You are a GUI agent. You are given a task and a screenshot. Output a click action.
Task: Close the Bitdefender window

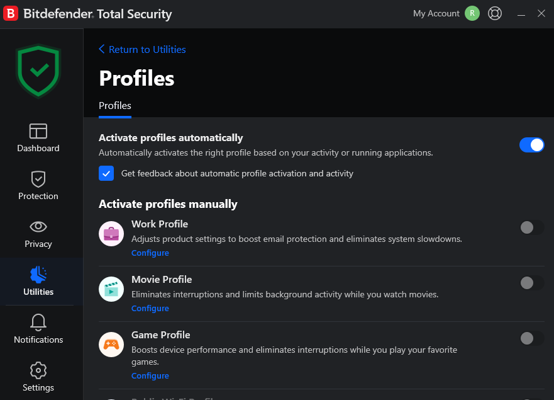click(x=541, y=13)
